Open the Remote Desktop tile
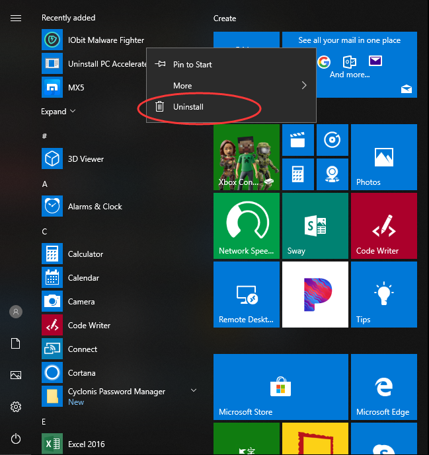The image size is (429, 455). coord(247,295)
